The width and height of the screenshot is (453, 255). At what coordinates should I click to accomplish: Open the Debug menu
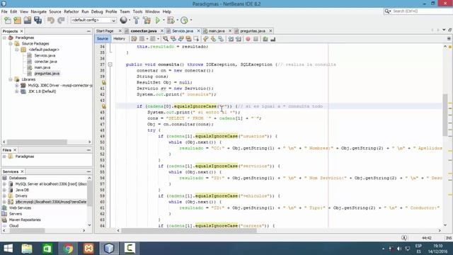point(97,11)
